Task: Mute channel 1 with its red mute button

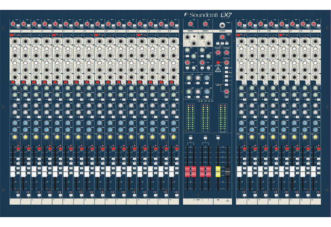Action: tap(18, 149)
